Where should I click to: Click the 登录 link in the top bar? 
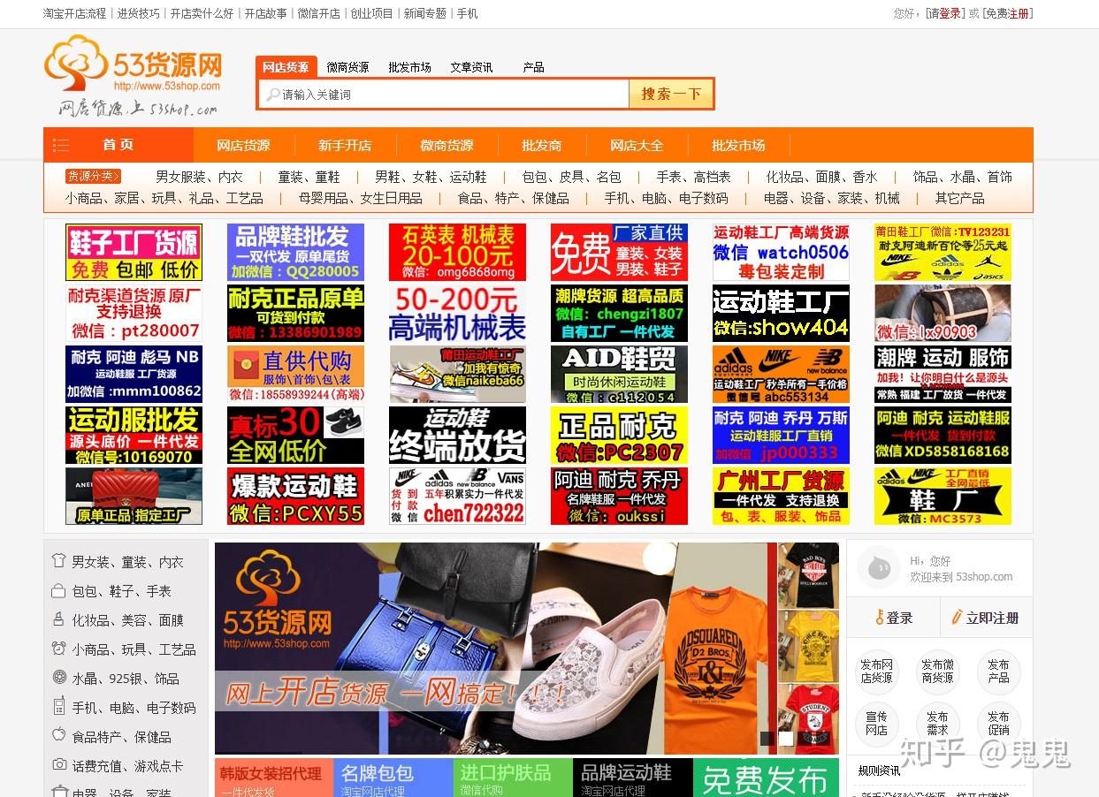point(950,13)
